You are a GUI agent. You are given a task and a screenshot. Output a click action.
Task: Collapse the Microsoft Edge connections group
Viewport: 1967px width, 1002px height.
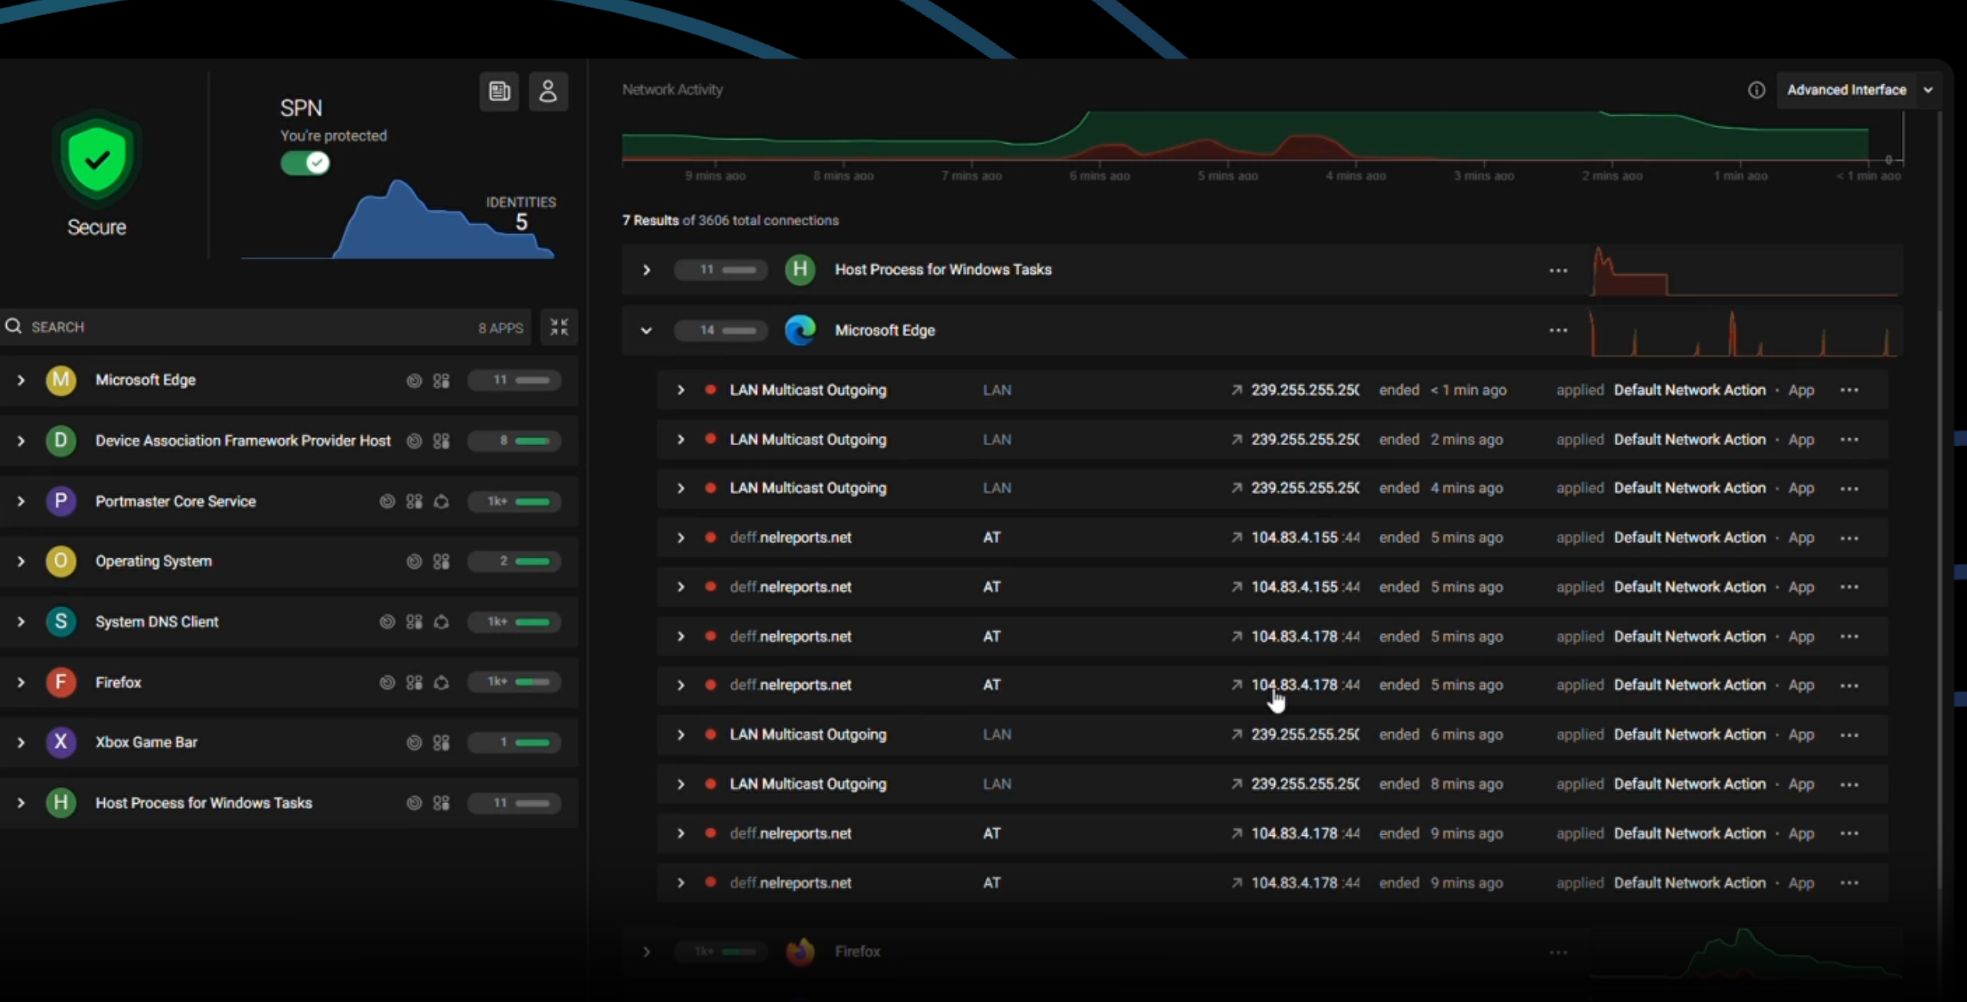[647, 330]
